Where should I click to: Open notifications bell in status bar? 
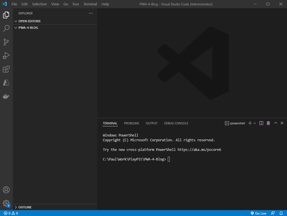click(281, 213)
